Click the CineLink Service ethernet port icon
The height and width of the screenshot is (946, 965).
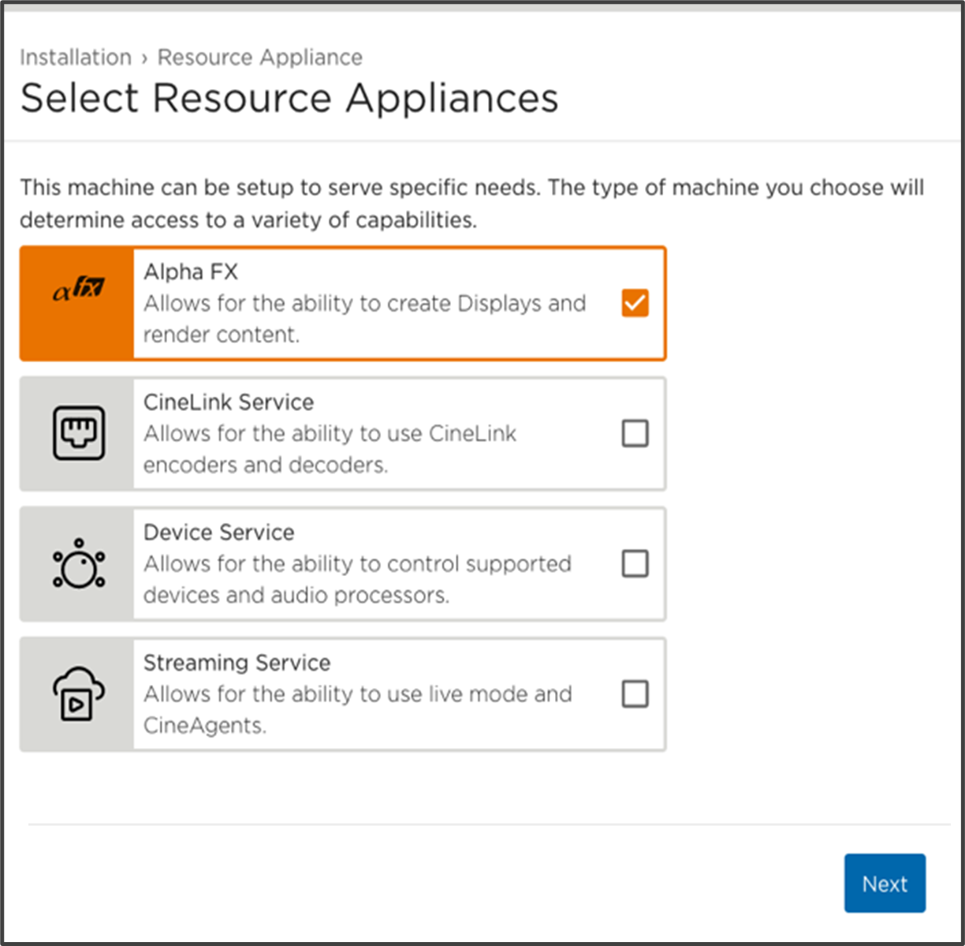[x=78, y=433]
